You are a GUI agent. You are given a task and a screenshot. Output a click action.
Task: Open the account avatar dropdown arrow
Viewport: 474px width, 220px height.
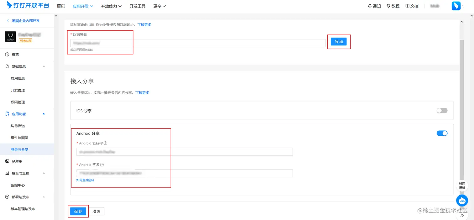pyautogui.click(x=463, y=6)
